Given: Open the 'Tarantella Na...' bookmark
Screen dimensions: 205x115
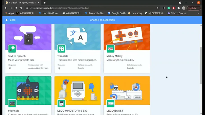Looking at the screenshot, I should point(95,13).
